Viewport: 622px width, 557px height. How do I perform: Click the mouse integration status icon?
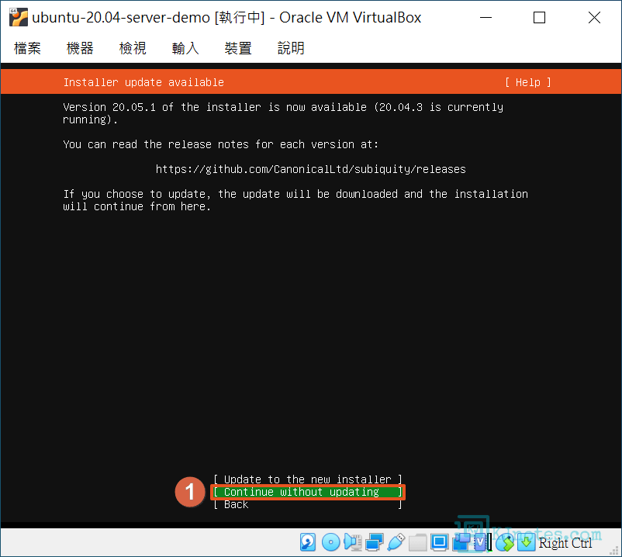pyautogui.click(x=505, y=541)
